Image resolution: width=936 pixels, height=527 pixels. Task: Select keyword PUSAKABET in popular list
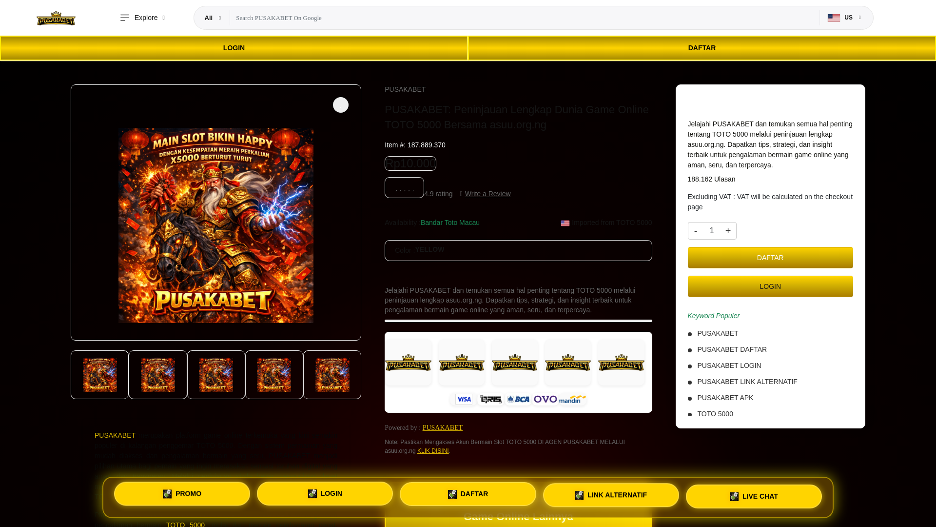point(718,333)
